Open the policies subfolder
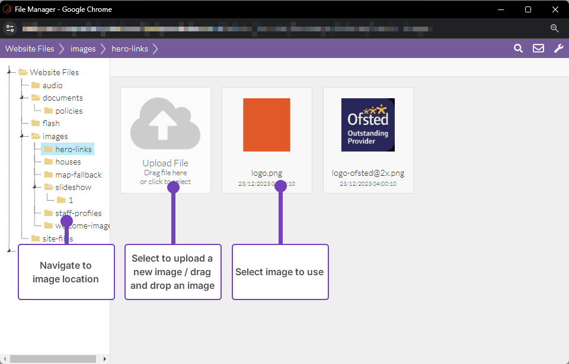 coord(69,111)
